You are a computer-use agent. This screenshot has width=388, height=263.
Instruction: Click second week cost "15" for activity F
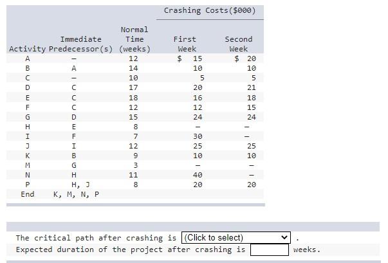click(252, 107)
